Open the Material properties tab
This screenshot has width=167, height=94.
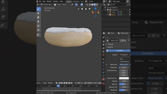tap(104, 79)
